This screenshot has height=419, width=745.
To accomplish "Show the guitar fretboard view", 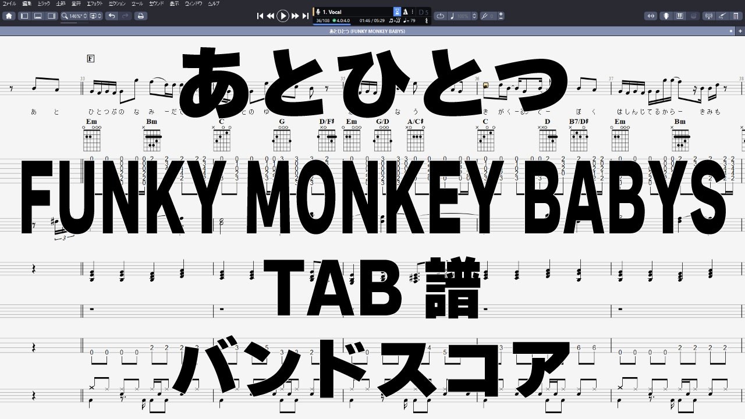I will (x=667, y=16).
